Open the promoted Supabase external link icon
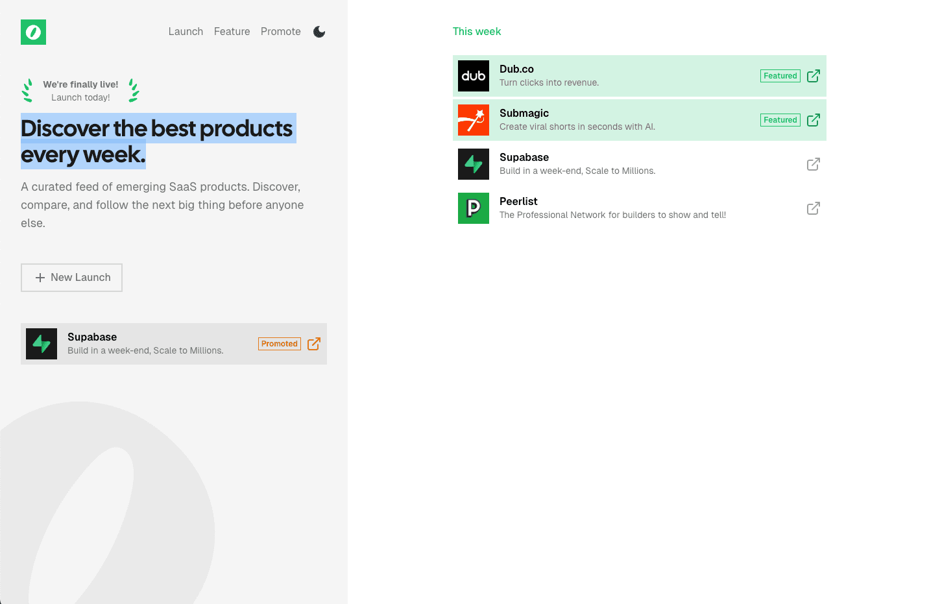 pos(314,344)
